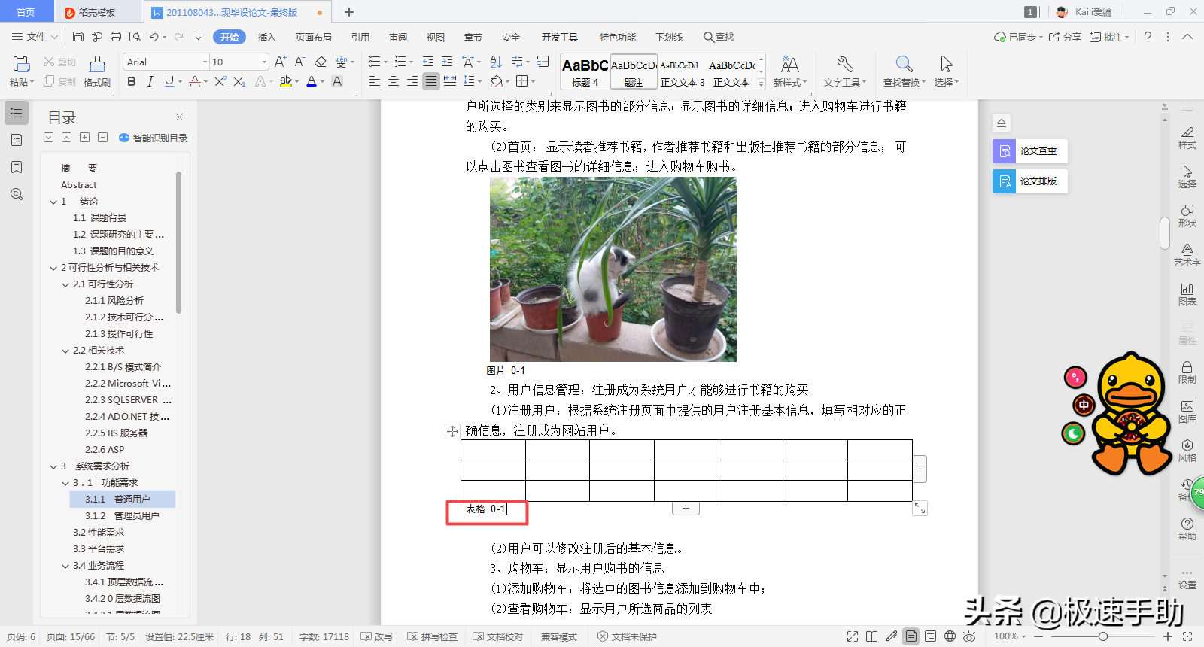Adjust the zoom slider handle

(1102, 636)
